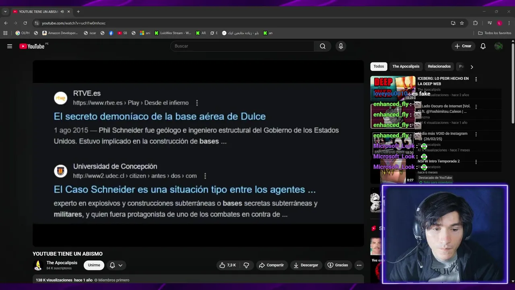Open Chrome three-dot menu
Viewport: 515px width, 290px height.
(x=509, y=23)
